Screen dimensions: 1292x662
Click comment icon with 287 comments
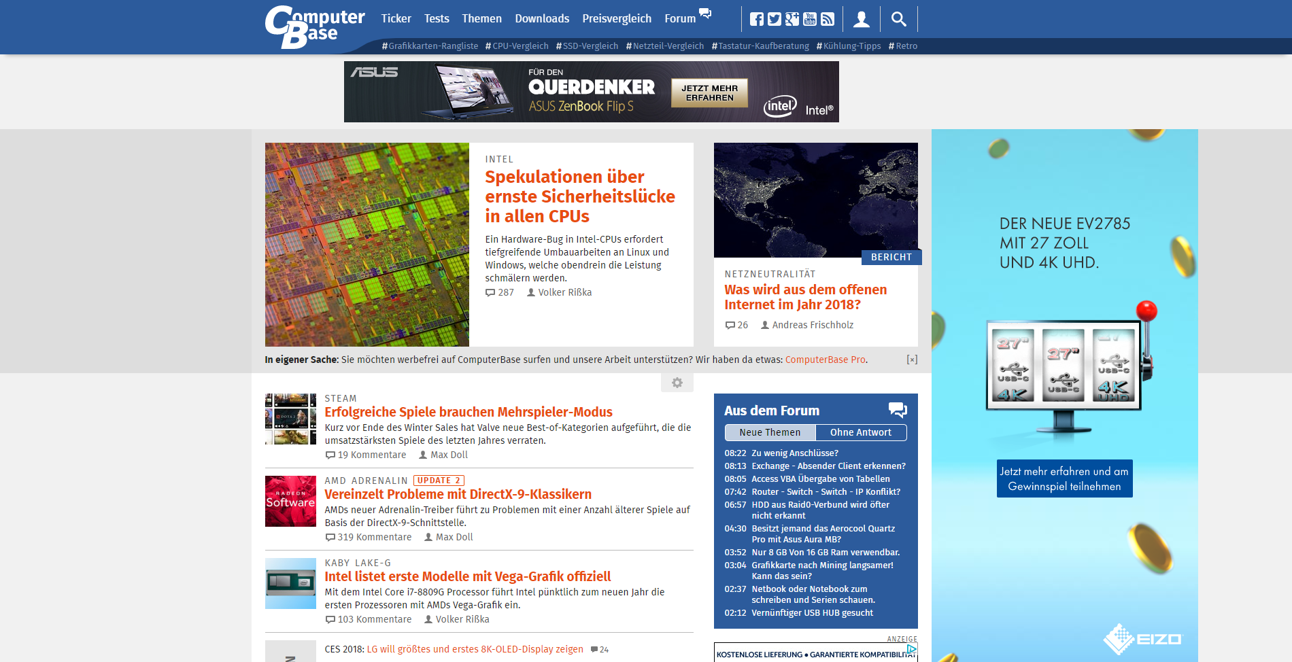(490, 293)
